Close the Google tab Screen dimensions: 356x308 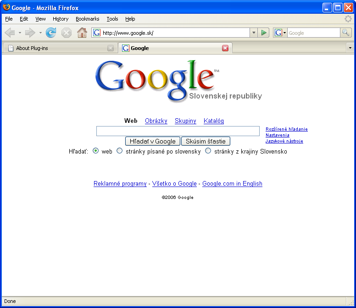click(225, 48)
